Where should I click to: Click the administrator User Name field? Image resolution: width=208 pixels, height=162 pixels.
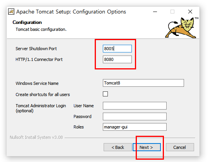(135, 106)
